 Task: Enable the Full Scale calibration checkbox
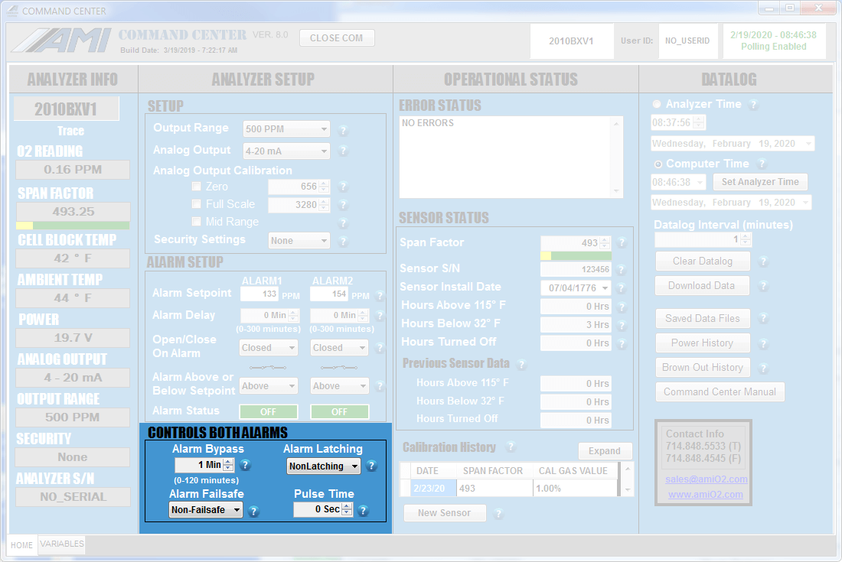pos(196,204)
